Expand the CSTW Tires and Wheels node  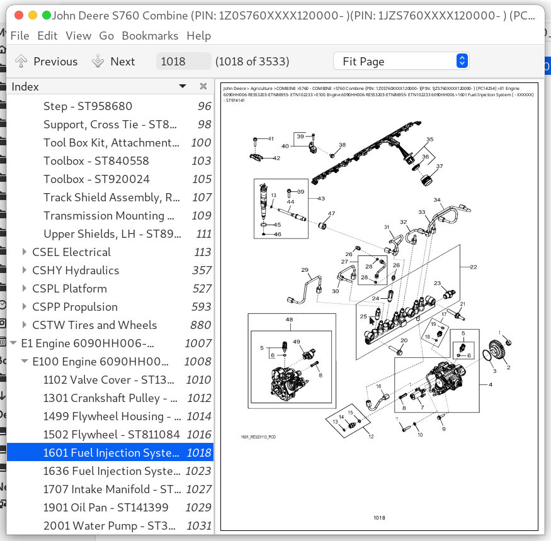coord(25,325)
